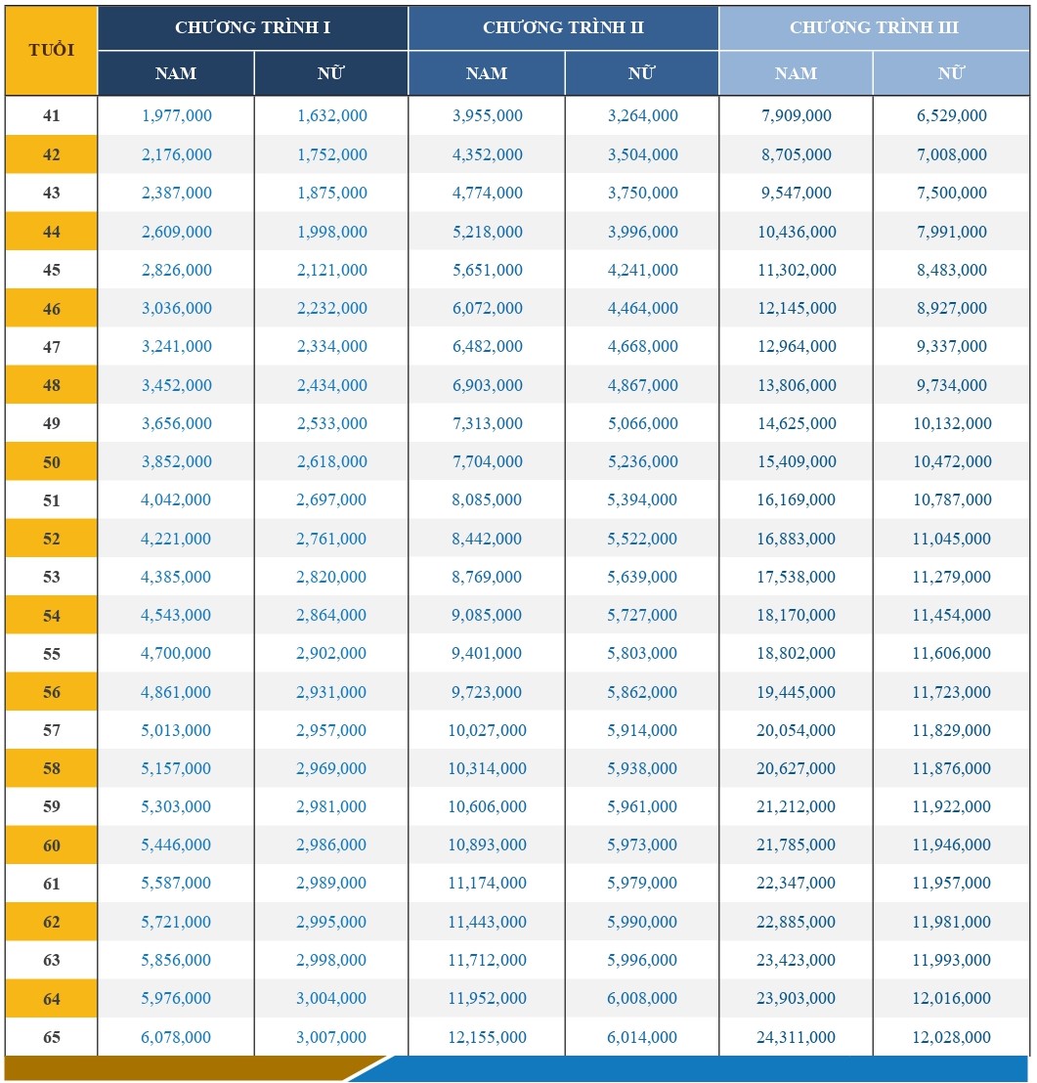Click value 3,004,000 for age 64

(331, 998)
